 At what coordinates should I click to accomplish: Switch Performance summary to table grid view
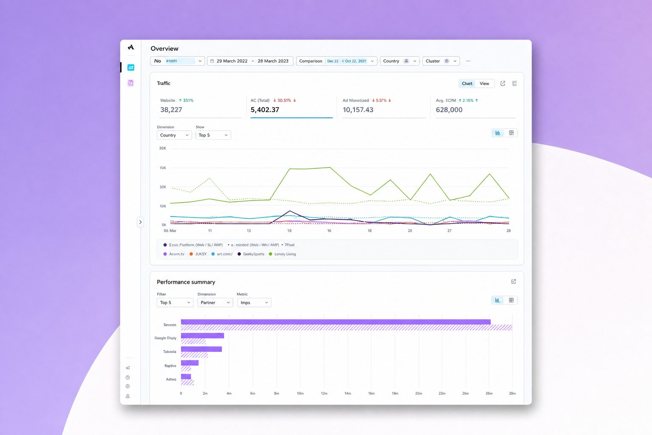511,300
